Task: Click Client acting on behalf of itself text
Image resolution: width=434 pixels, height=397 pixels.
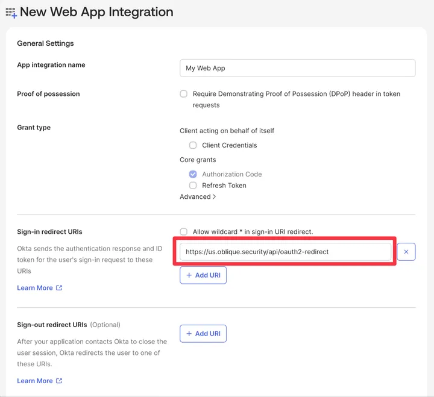Action: 227,131
